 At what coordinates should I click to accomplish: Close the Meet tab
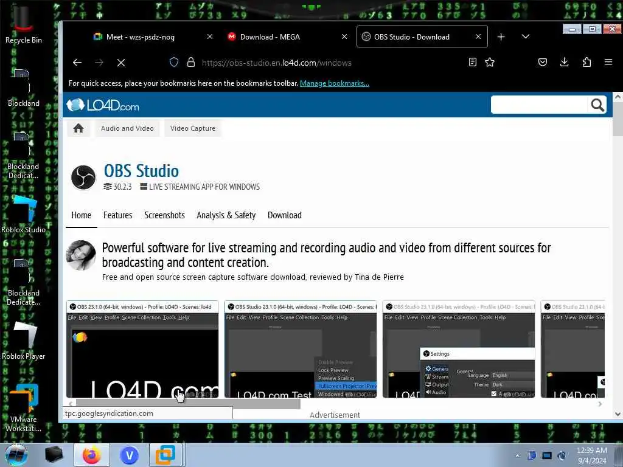[210, 36]
